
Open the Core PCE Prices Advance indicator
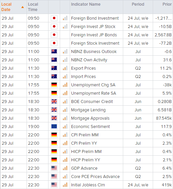[x=95, y=176]
